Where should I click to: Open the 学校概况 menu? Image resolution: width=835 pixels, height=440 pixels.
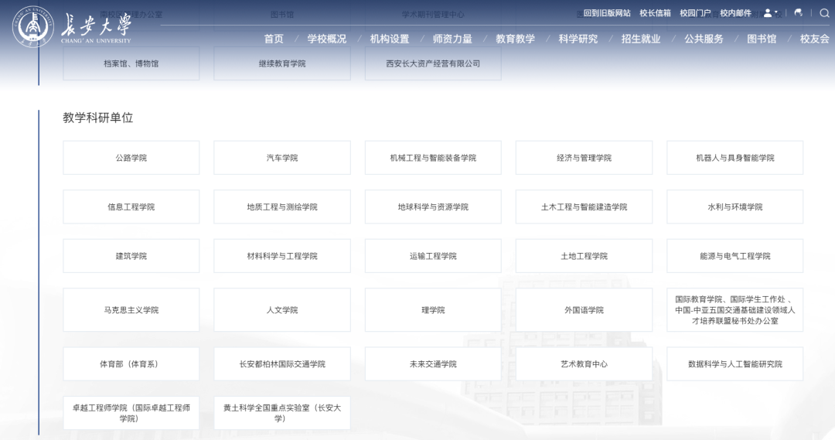pyautogui.click(x=327, y=39)
